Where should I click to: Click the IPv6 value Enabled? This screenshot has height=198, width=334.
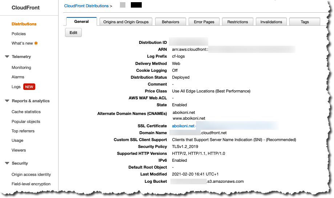coord(179,160)
